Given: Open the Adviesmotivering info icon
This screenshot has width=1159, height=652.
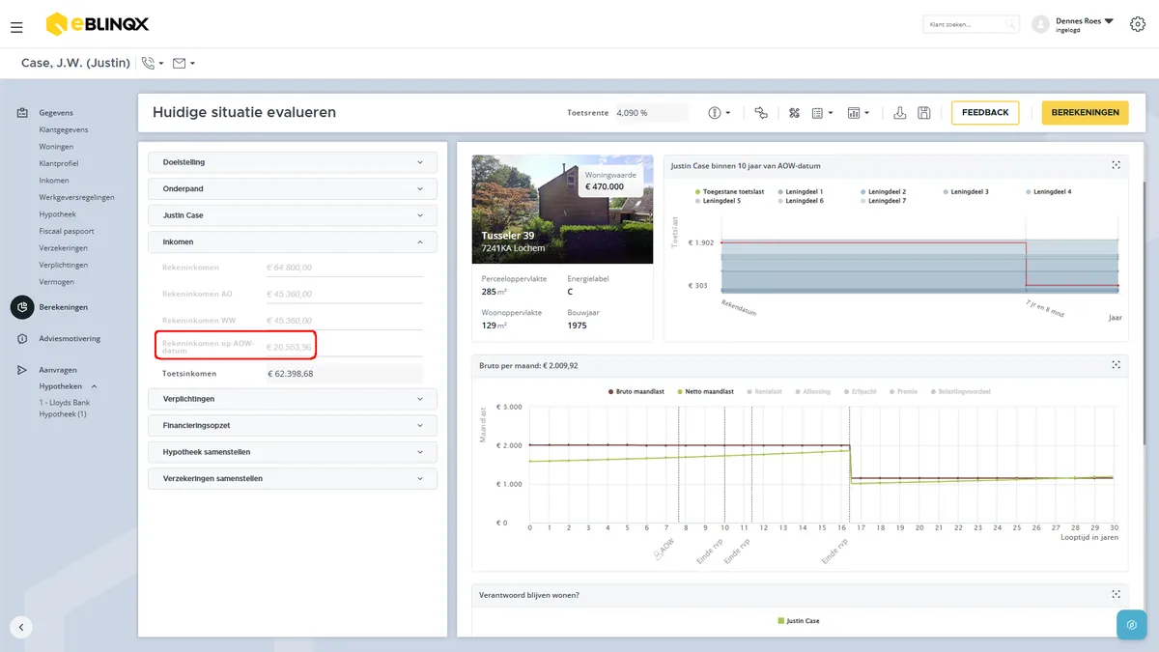Looking at the screenshot, I should pos(22,339).
